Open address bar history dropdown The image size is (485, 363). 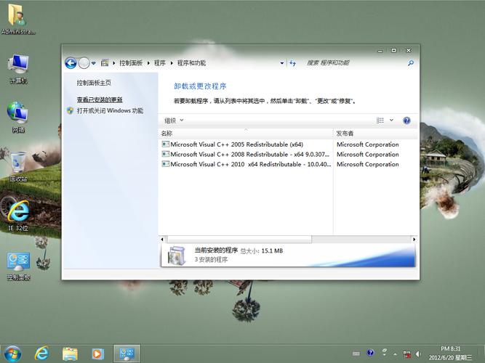tap(282, 63)
